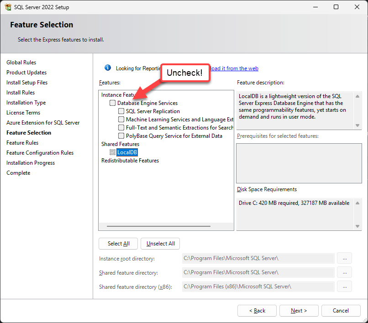This screenshot has width=368, height=323.
Task: Click the LocalDB feature description text
Action: coord(292,106)
